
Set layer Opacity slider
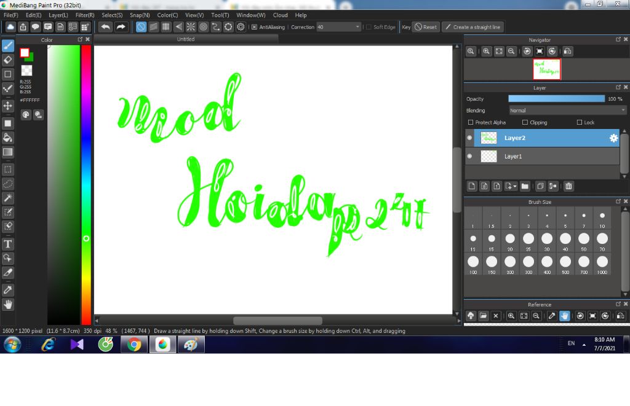[556, 99]
